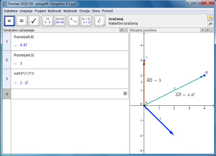Select the Substitute tool (a → 7)
216x156 pixels.
(73, 21)
